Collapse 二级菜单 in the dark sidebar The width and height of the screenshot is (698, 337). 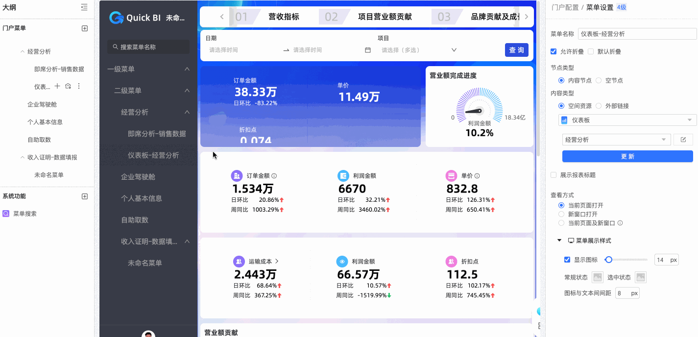[187, 91]
